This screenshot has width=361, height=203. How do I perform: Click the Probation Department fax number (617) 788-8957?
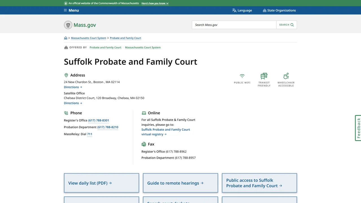click(185, 158)
